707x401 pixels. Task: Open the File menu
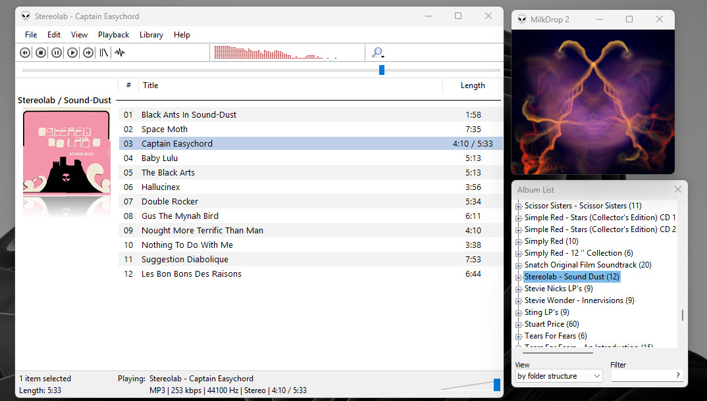[x=31, y=35]
